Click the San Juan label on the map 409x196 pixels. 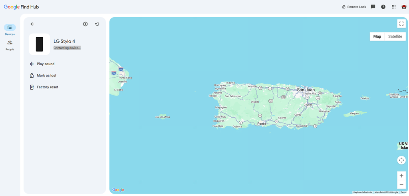pos(306,90)
